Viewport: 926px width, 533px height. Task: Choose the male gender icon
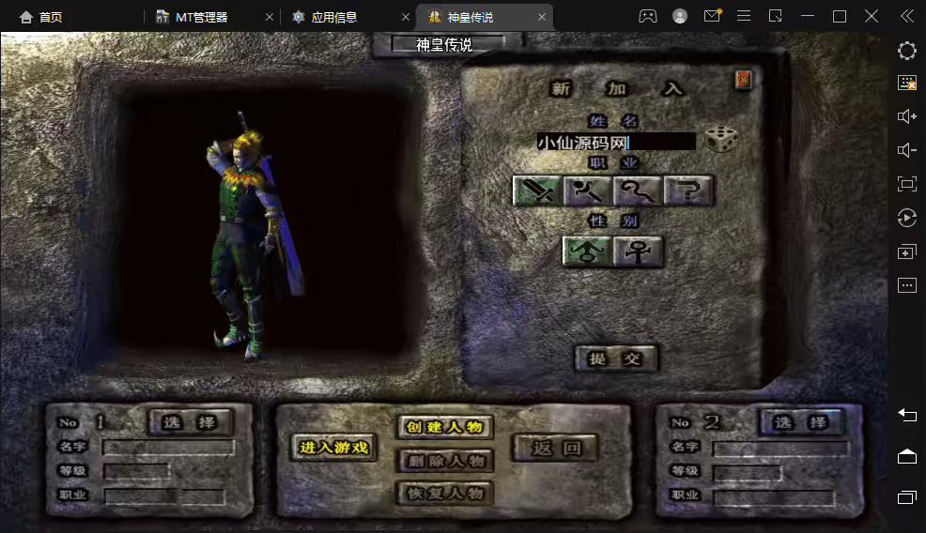(x=587, y=251)
